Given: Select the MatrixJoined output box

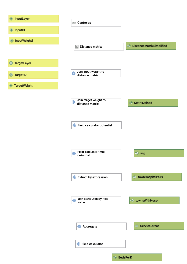Looking at the screenshot, I should tap(153, 103).
